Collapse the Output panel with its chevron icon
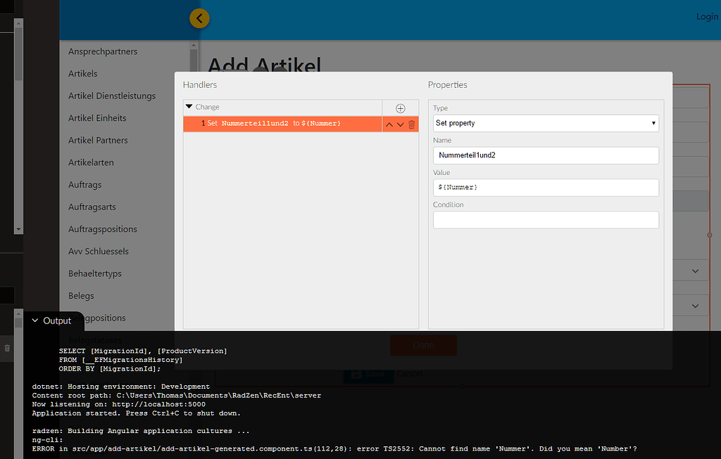The width and height of the screenshot is (721, 459). [x=33, y=320]
